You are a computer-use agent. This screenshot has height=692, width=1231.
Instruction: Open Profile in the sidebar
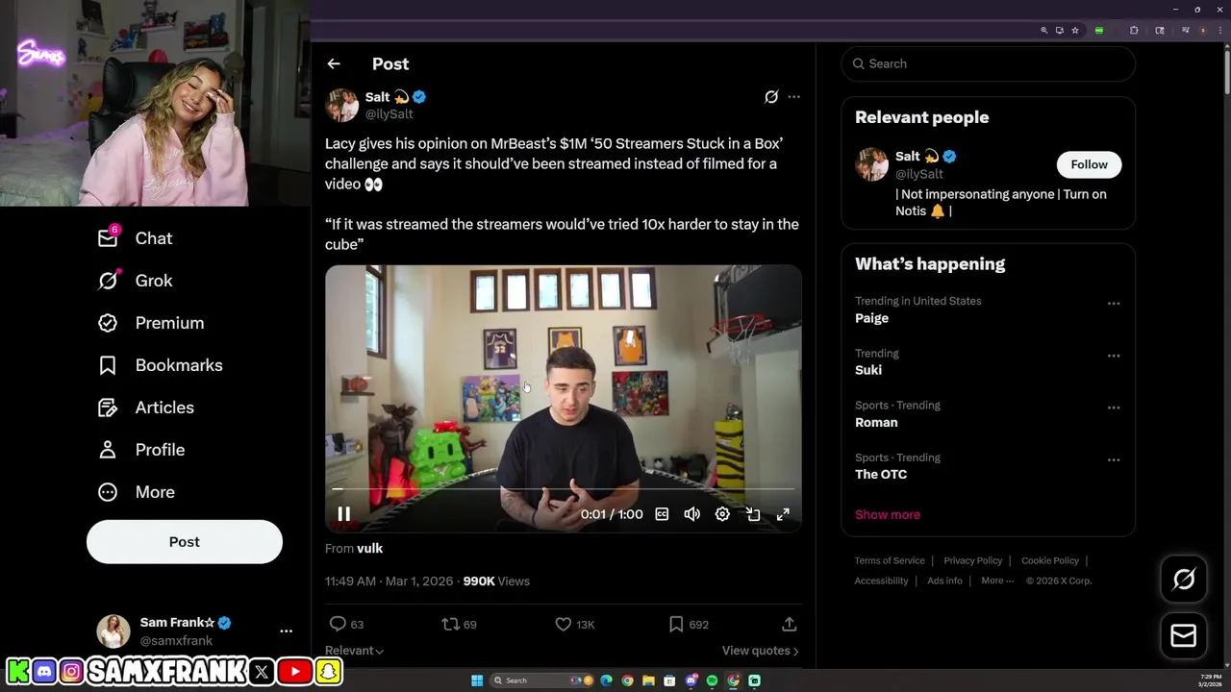click(141, 450)
